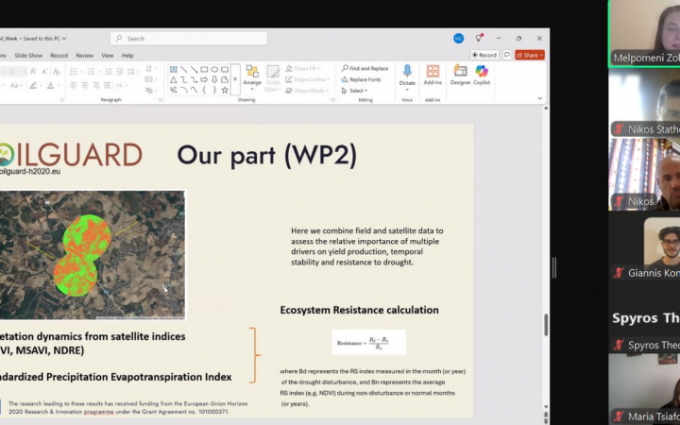680x425 pixels.
Task: Select the Arc shape
Action: 183,91
